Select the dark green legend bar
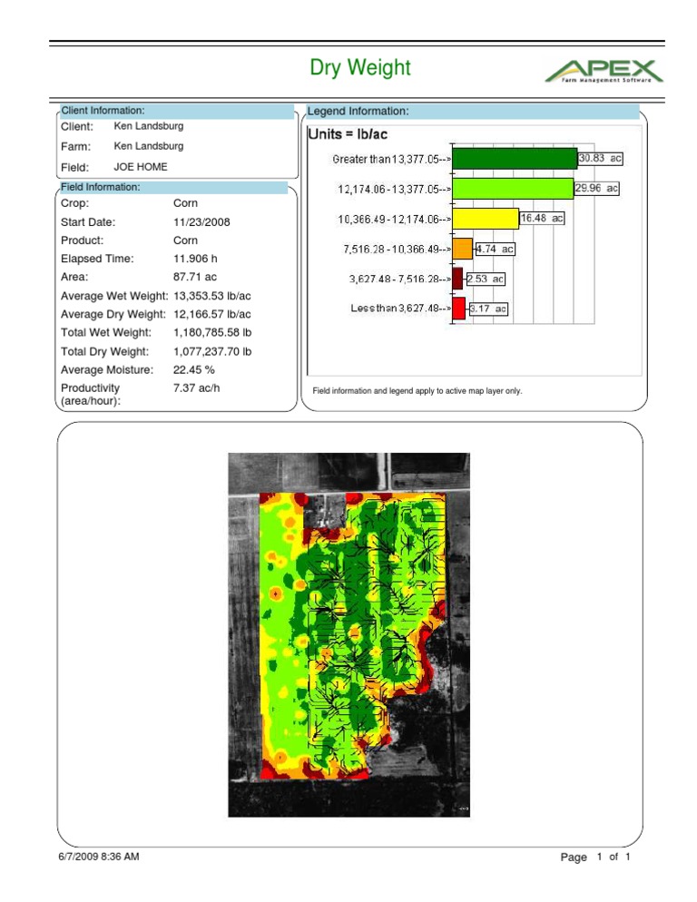The width and height of the screenshot is (697, 902). click(514, 159)
